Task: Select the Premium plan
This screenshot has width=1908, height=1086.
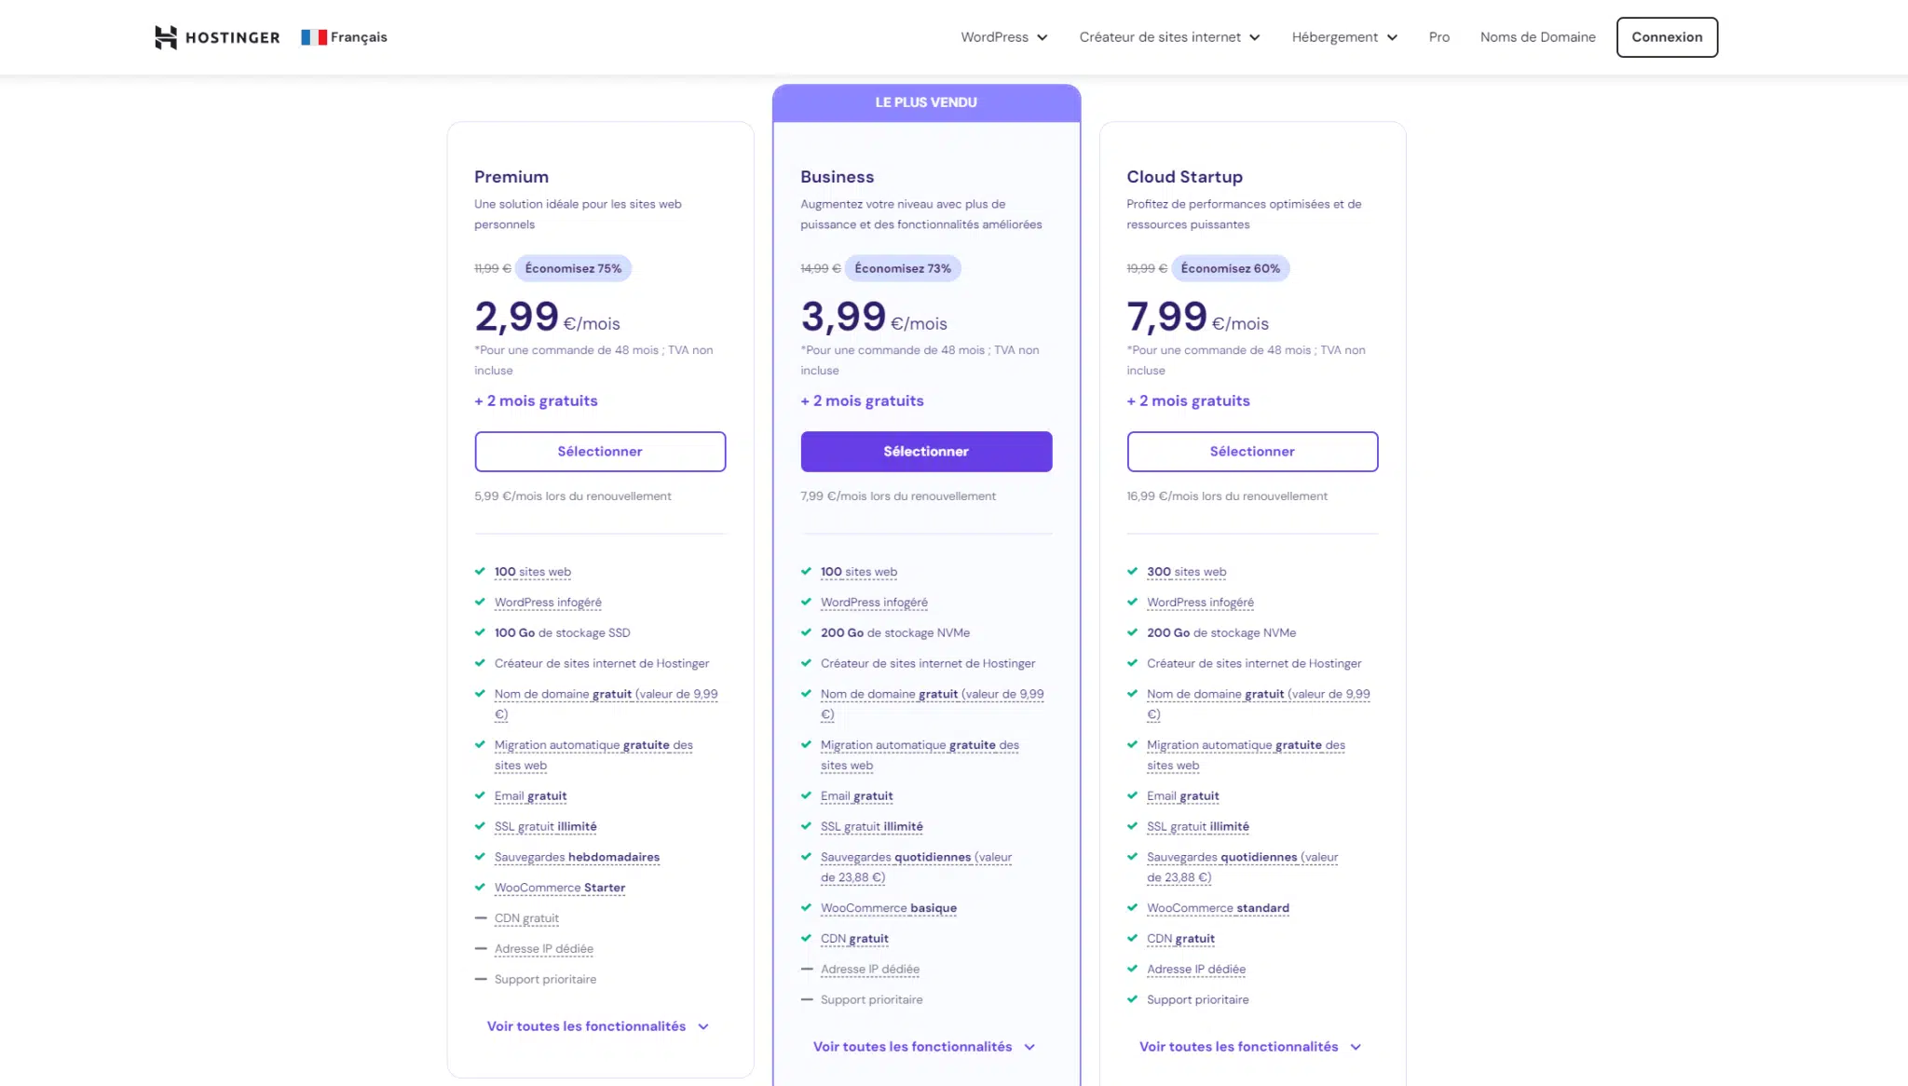Action: pyautogui.click(x=600, y=452)
